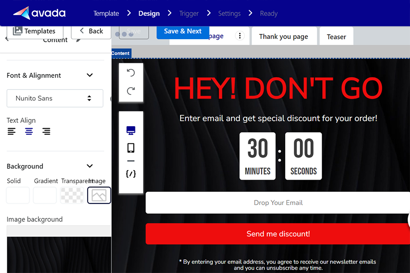The height and width of the screenshot is (273, 410).
Task: Click the Send me discount! button
Action: (x=278, y=234)
